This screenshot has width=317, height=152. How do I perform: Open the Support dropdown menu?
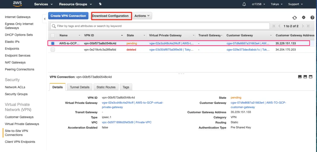pos(295,4)
